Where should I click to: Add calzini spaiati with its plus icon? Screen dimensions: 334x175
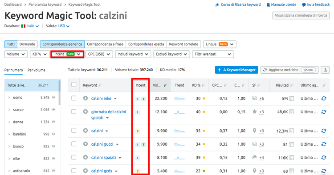86,157
